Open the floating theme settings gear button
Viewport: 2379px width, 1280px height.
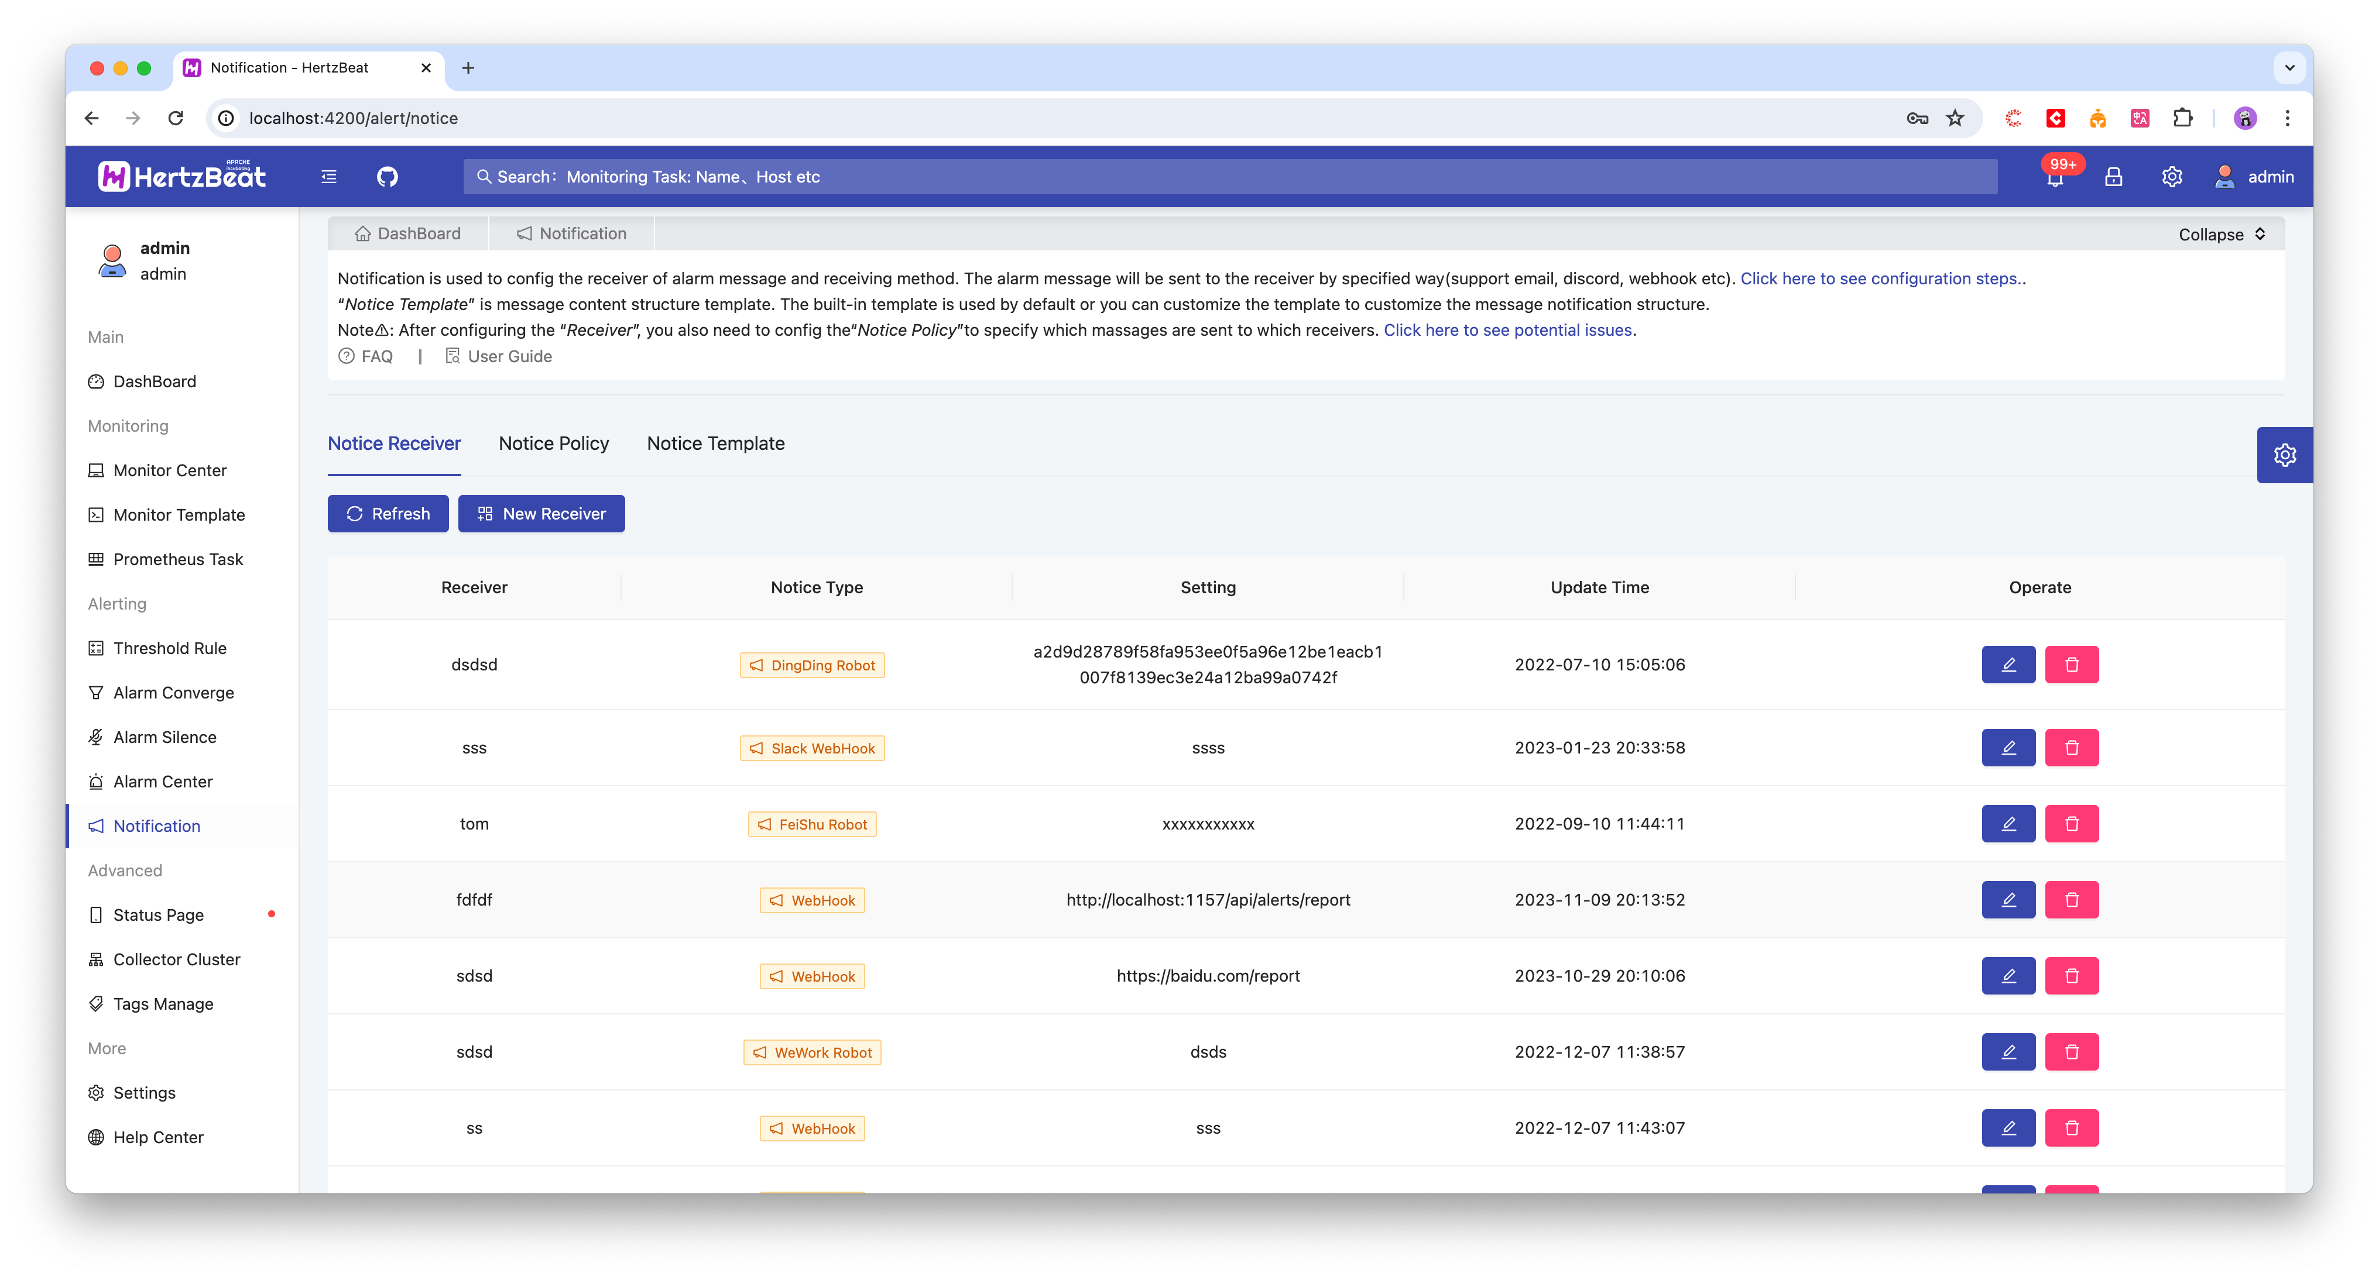point(2284,455)
